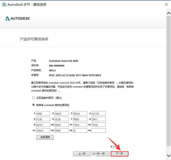The width and height of the screenshot is (171, 160).
Task: Click activation code field number 15 containing Z
Action: coord(80,130)
